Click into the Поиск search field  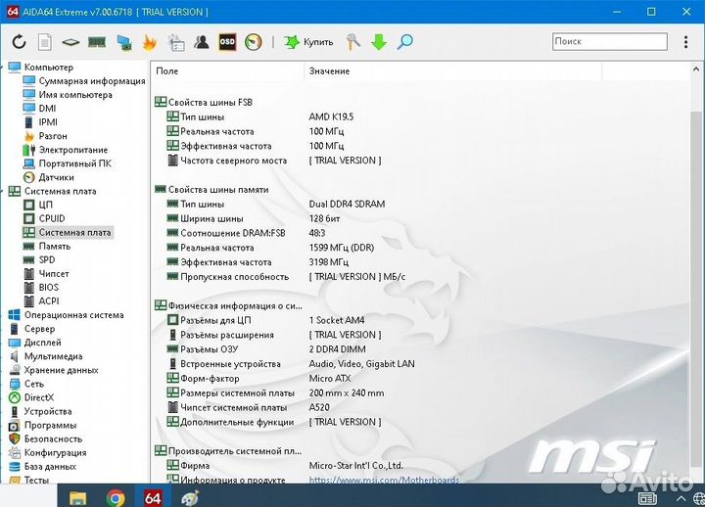pos(607,42)
